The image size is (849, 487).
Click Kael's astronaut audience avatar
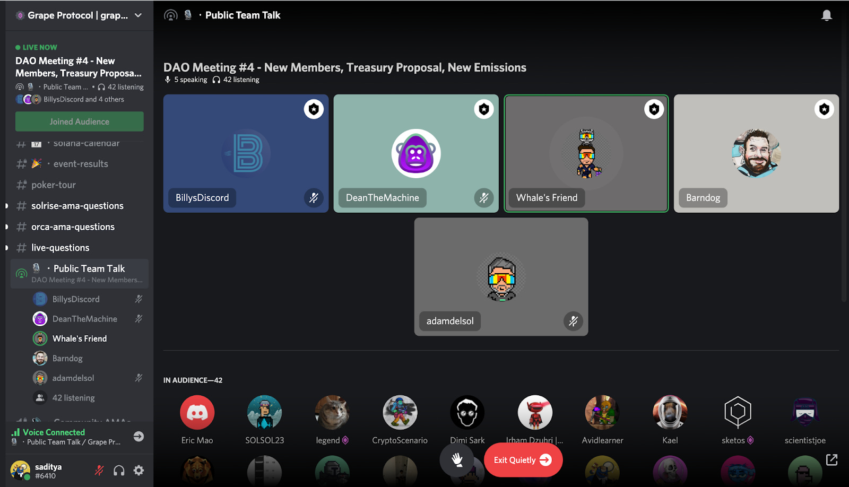(x=670, y=412)
